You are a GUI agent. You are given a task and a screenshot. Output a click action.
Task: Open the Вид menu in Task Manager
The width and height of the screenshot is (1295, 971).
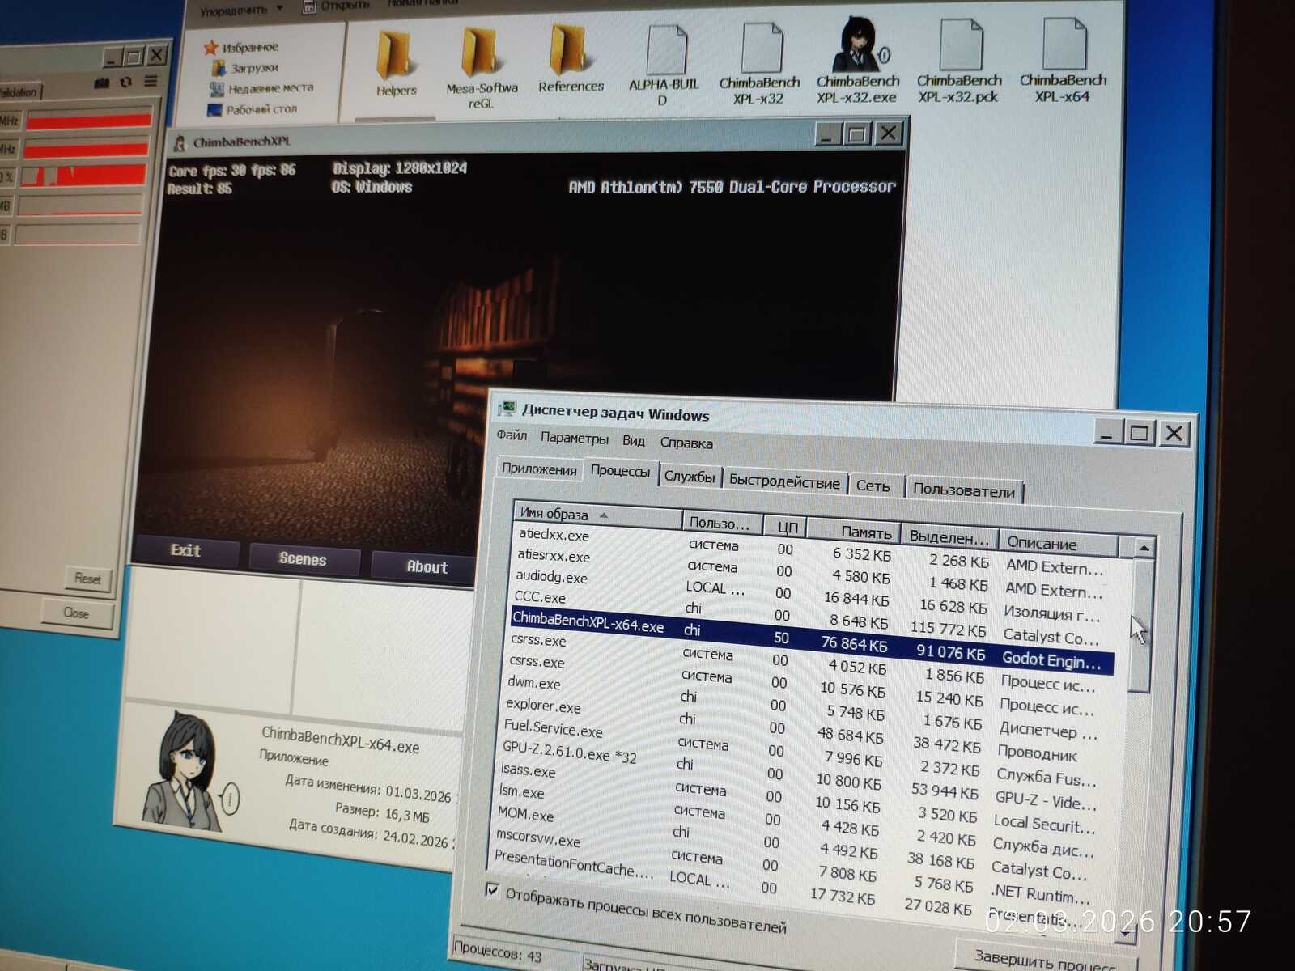coord(634,441)
